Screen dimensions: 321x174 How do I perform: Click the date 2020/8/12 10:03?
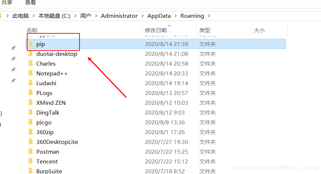(x=166, y=103)
